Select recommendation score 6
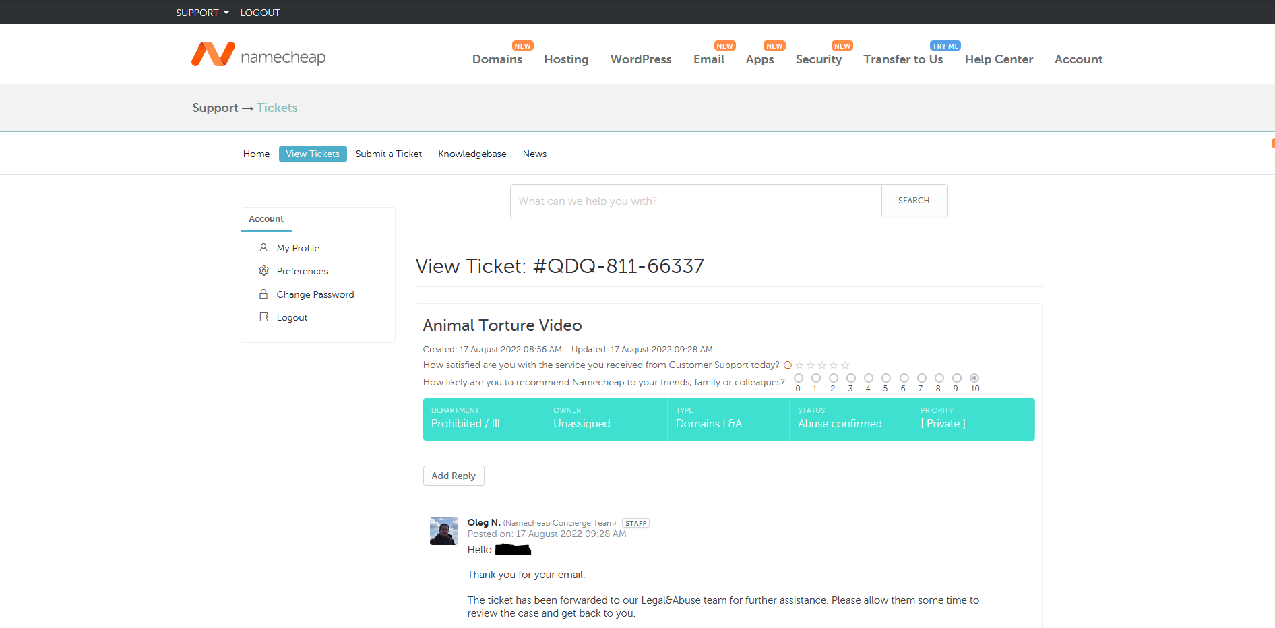Viewport: 1275px width, 628px height. pyautogui.click(x=904, y=378)
